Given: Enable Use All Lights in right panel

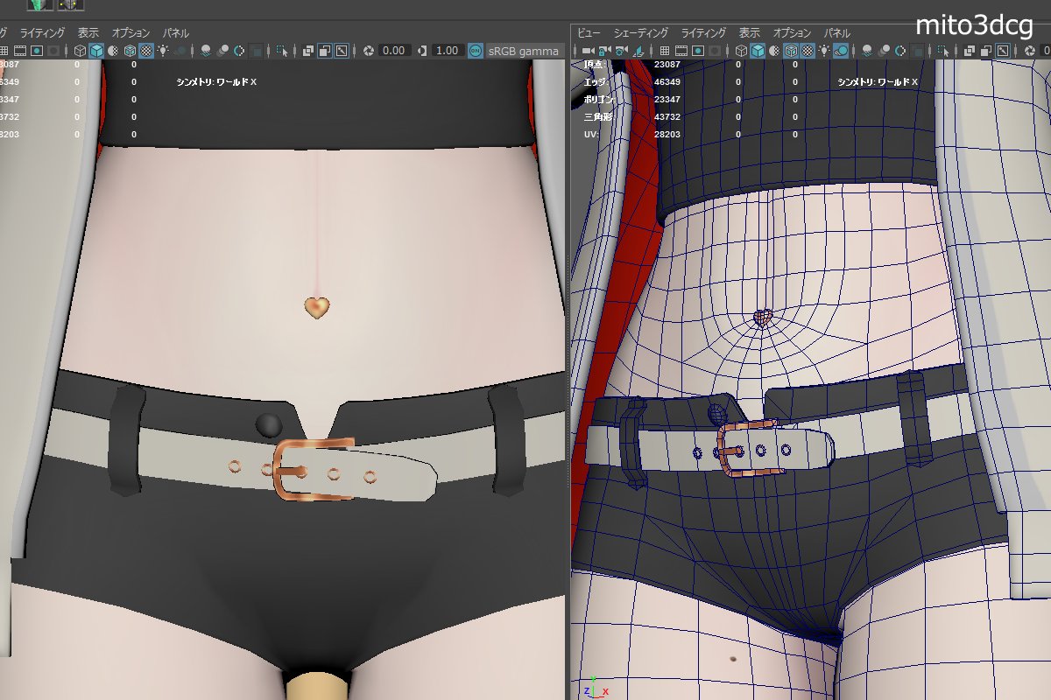Looking at the screenshot, I should [824, 51].
